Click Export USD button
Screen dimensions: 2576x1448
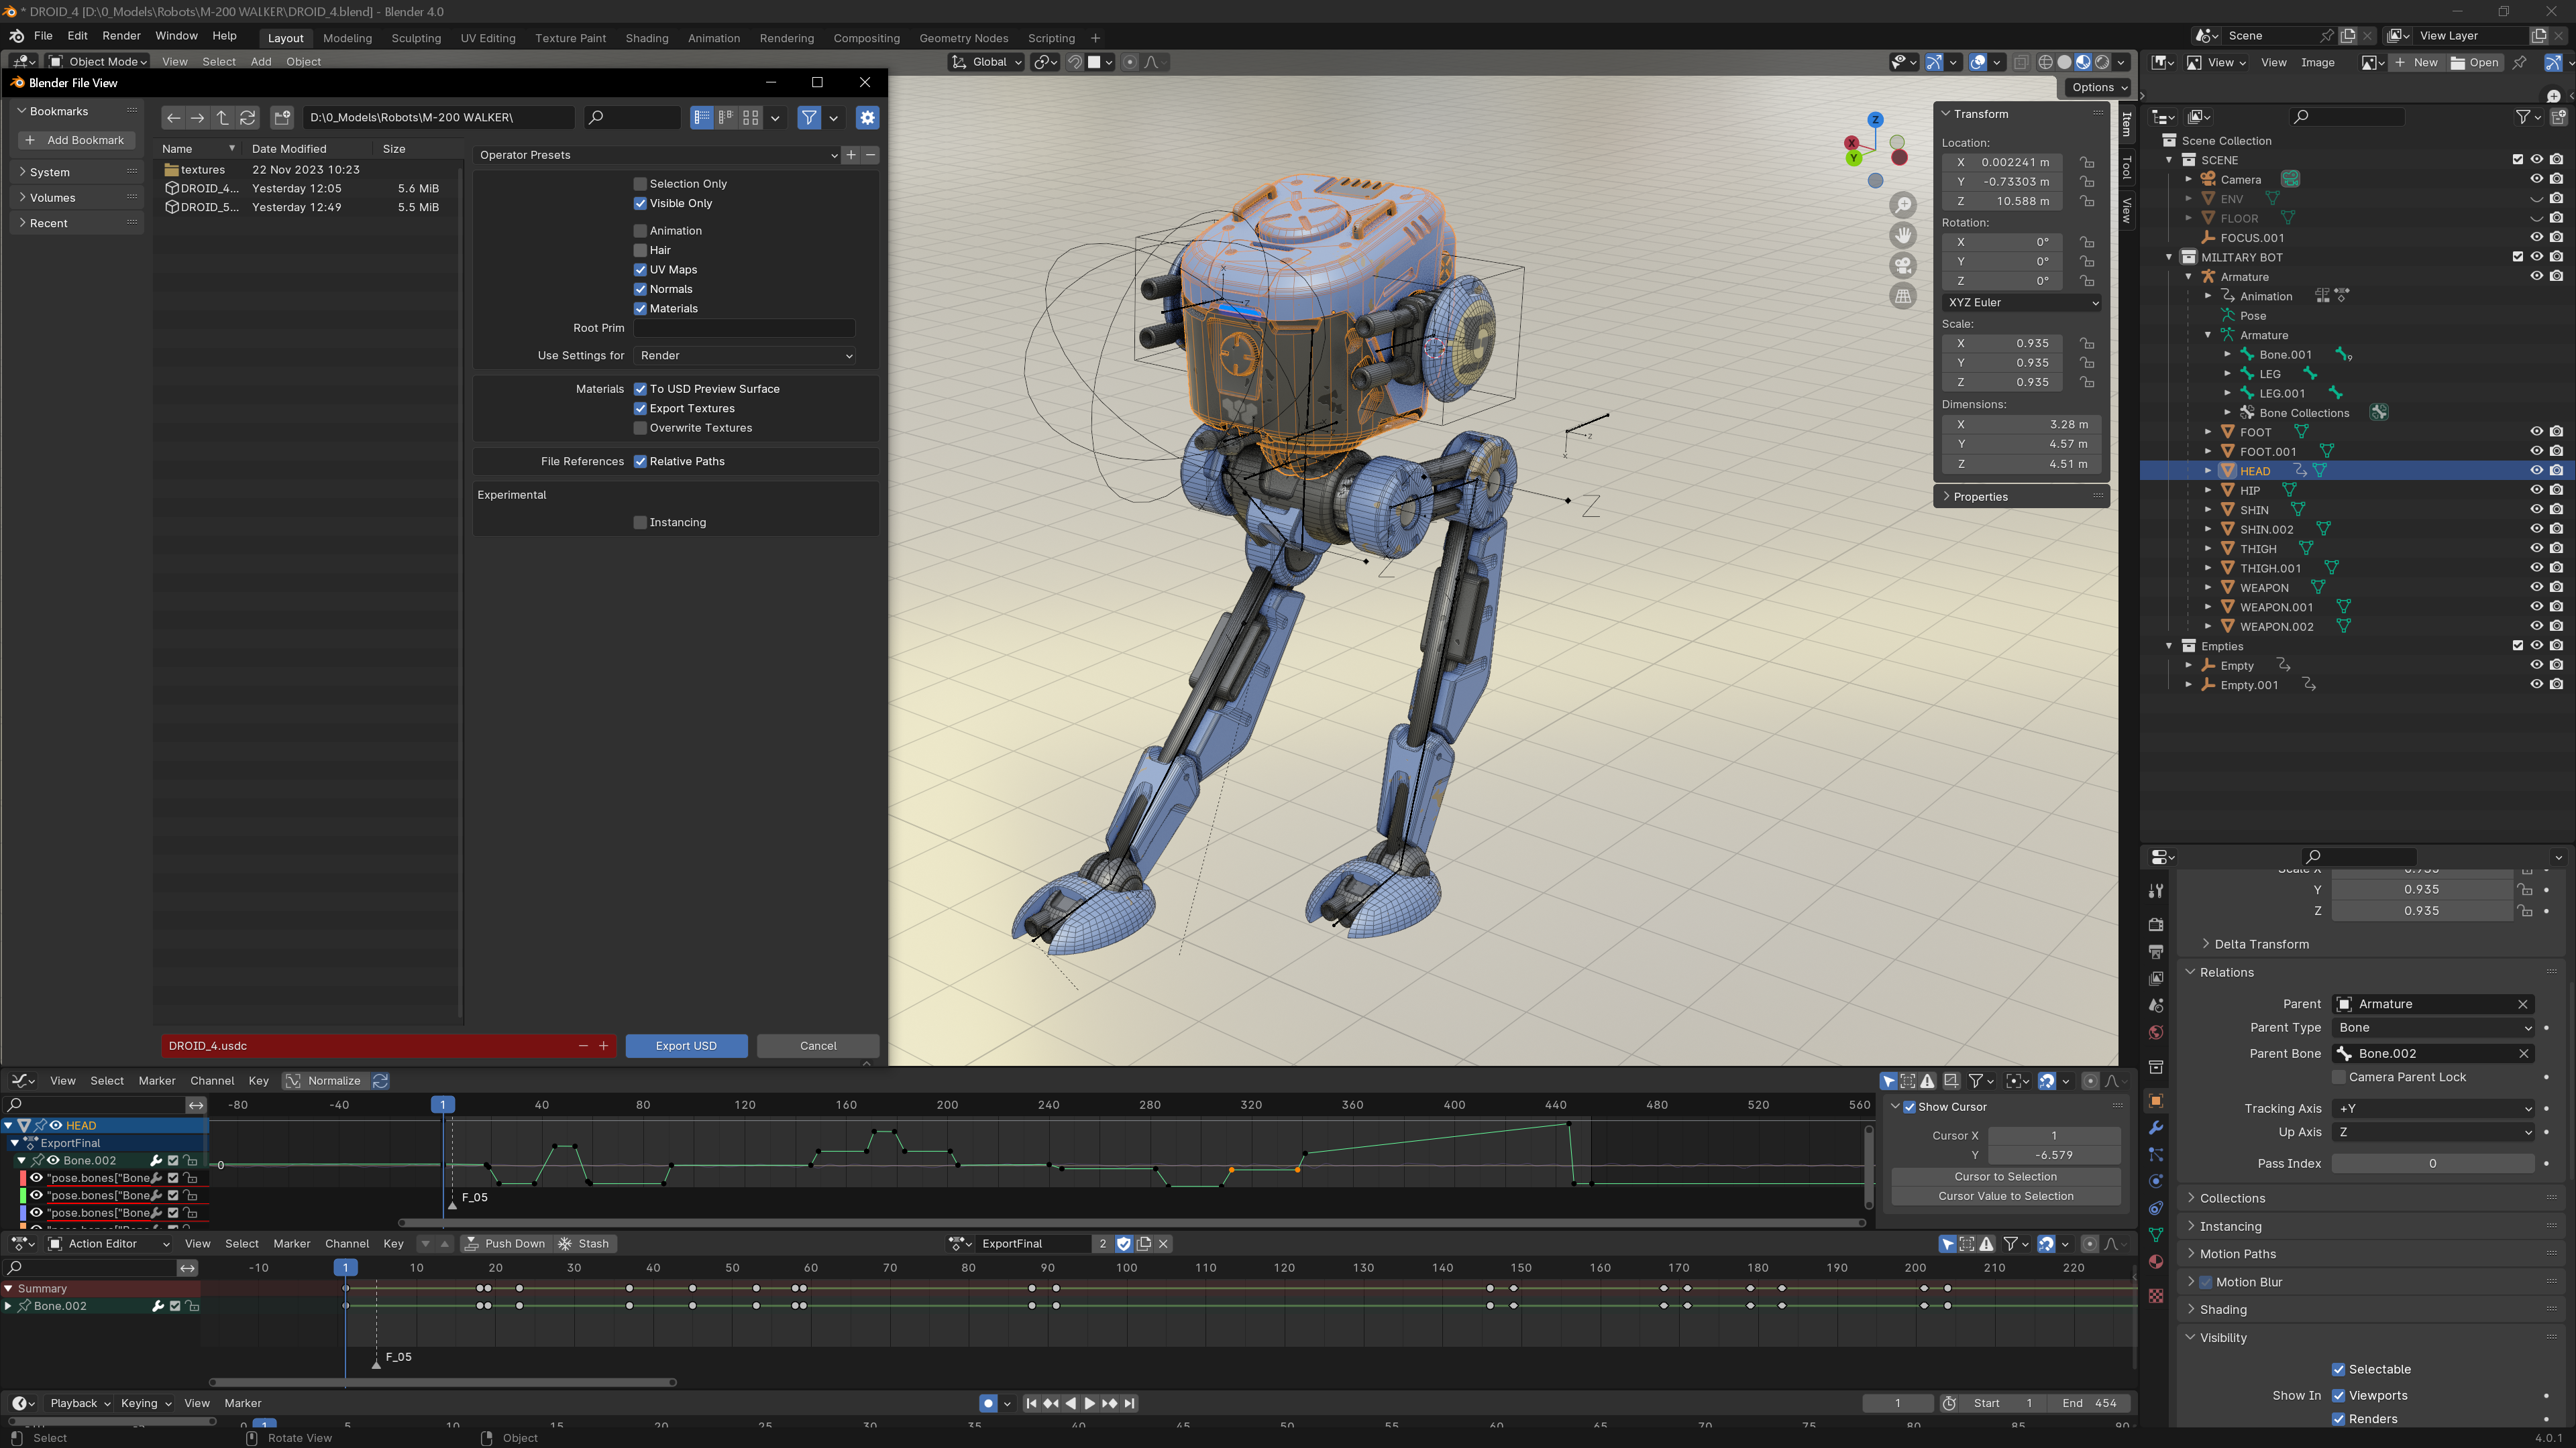(686, 1045)
